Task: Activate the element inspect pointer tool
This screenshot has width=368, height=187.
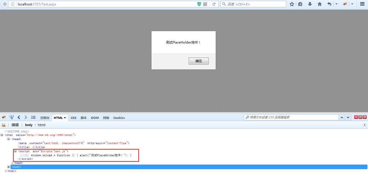Action: click(x=11, y=117)
